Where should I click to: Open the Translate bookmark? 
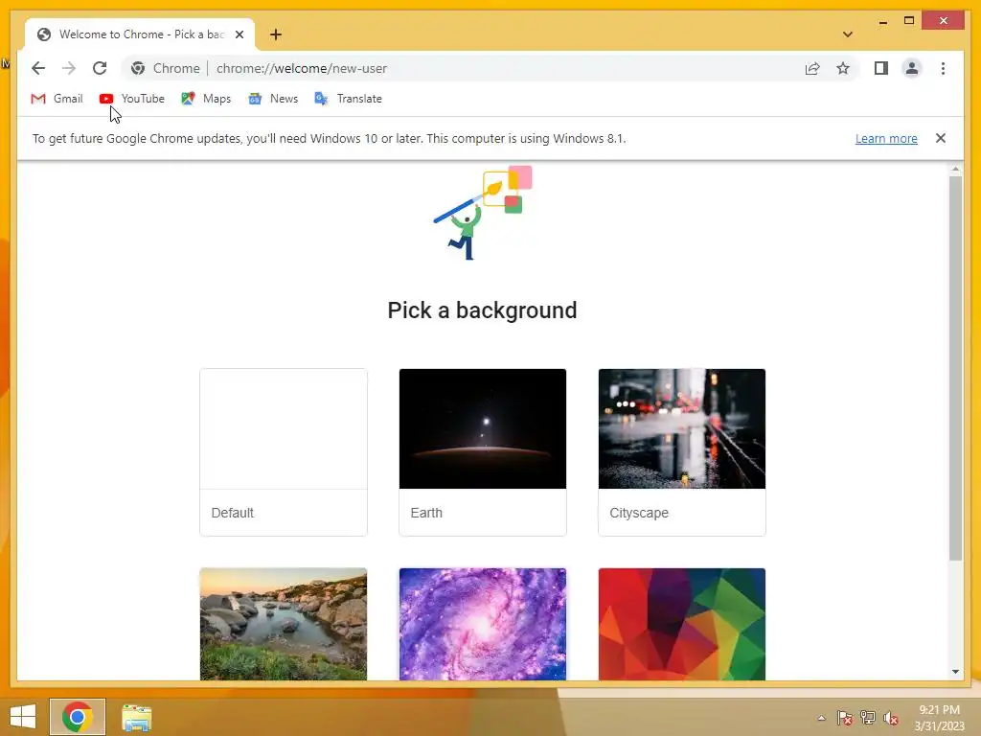pos(349,99)
